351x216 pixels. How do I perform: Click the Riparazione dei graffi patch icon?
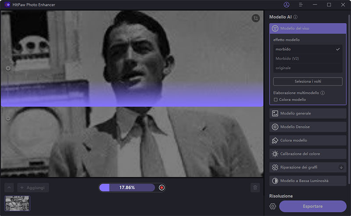(x=275, y=167)
